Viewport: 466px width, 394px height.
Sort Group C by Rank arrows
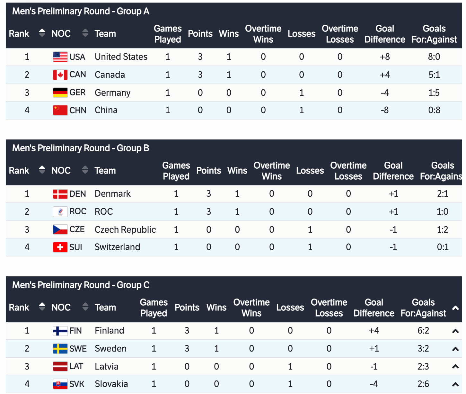click(x=42, y=307)
